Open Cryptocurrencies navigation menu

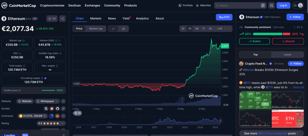pyautogui.click(x=52, y=5)
